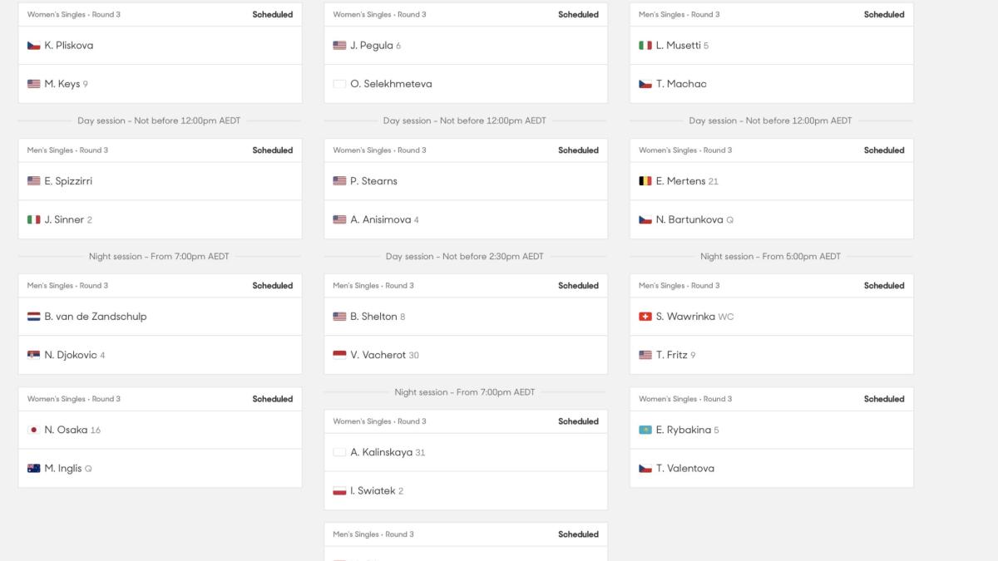
Task: Click the Japanese flag next to N. Osaka
Action: click(34, 431)
